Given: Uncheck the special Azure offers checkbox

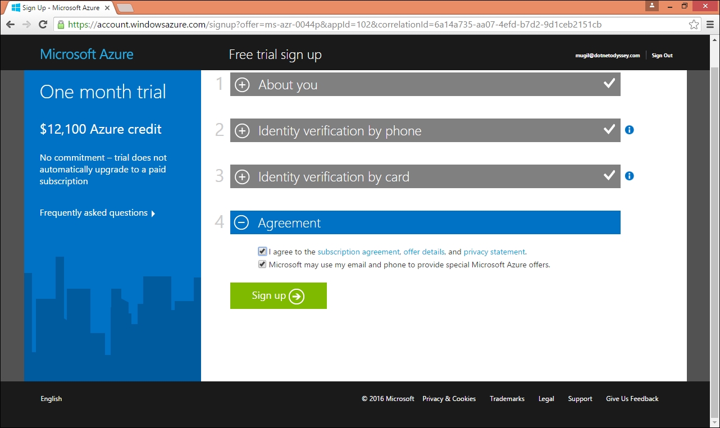Looking at the screenshot, I should (262, 265).
